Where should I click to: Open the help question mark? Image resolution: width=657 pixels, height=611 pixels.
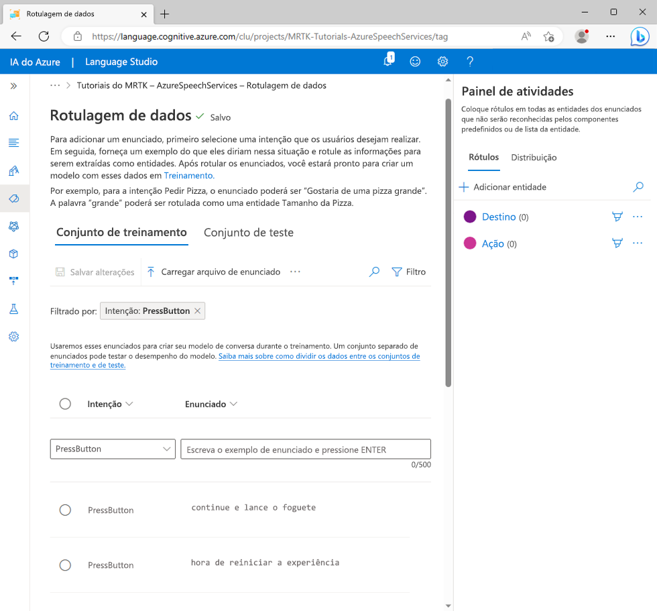(x=470, y=62)
